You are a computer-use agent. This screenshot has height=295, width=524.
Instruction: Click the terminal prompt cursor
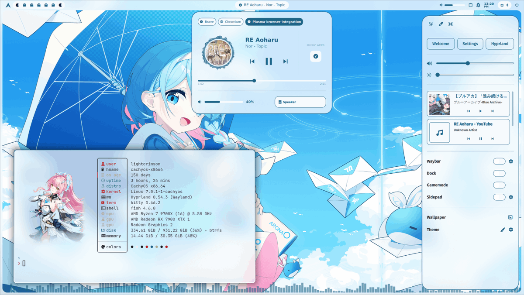[24, 263]
